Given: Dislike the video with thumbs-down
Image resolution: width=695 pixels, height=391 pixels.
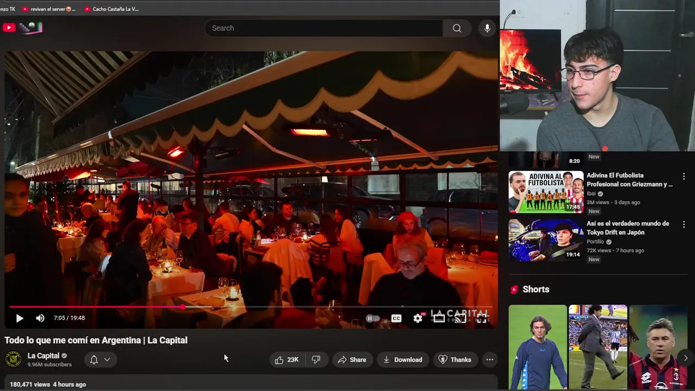Looking at the screenshot, I should click(x=316, y=360).
